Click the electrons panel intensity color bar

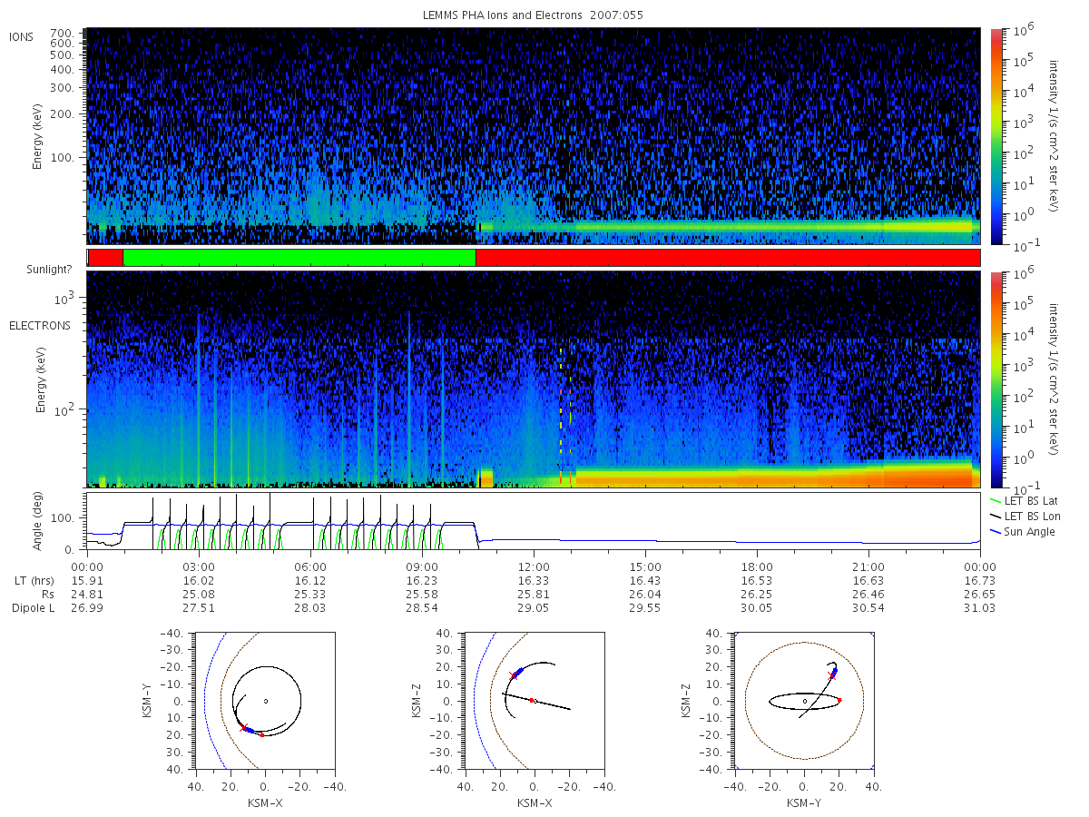pos(996,379)
